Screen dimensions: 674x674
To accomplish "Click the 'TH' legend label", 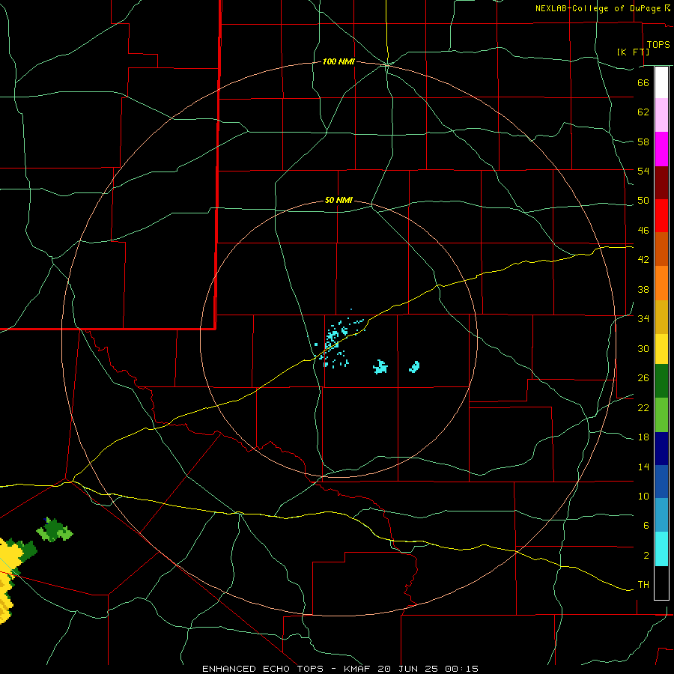I will tap(643, 585).
